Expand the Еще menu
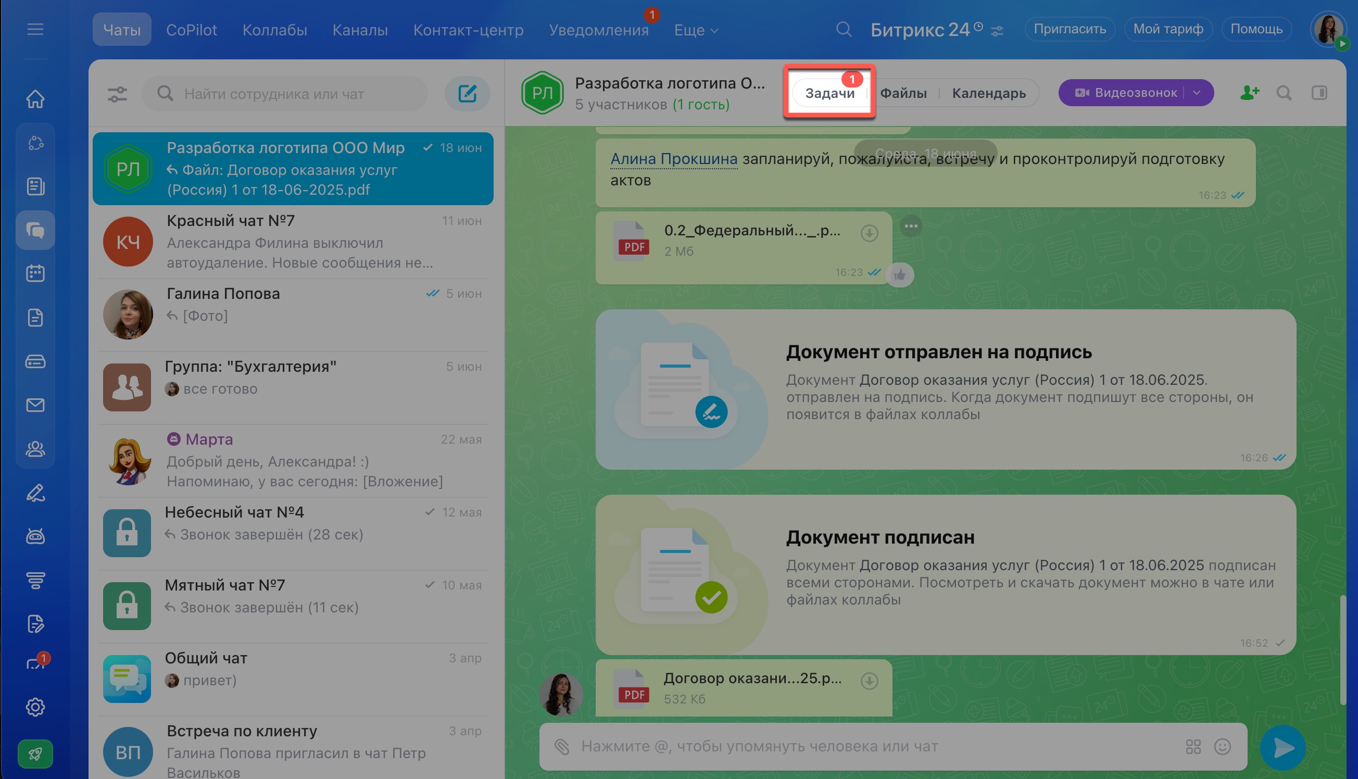 click(x=696, y=30)
